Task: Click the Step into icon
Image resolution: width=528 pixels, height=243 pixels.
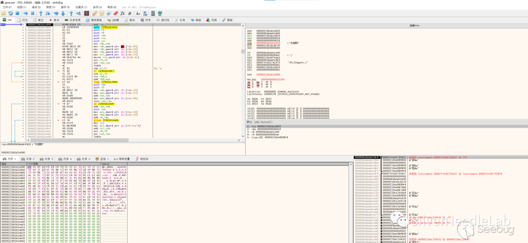Action: [x=42, y=13]
